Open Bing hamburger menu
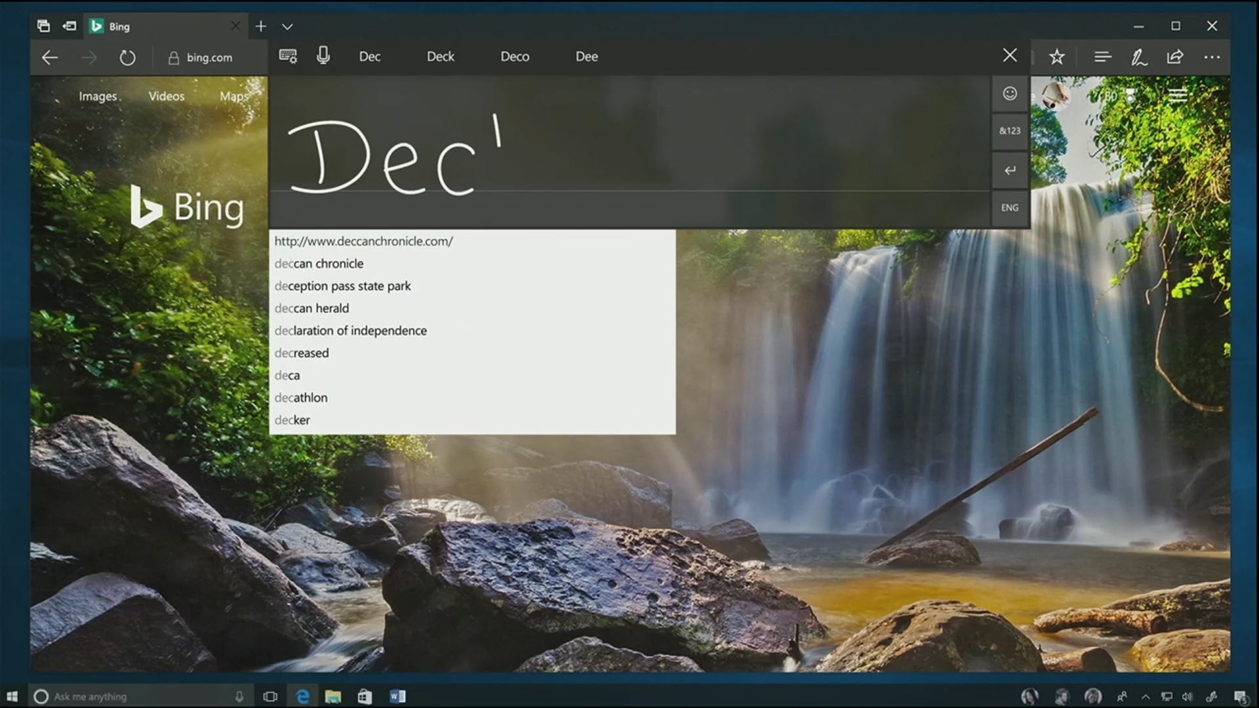 (1178, 96)
